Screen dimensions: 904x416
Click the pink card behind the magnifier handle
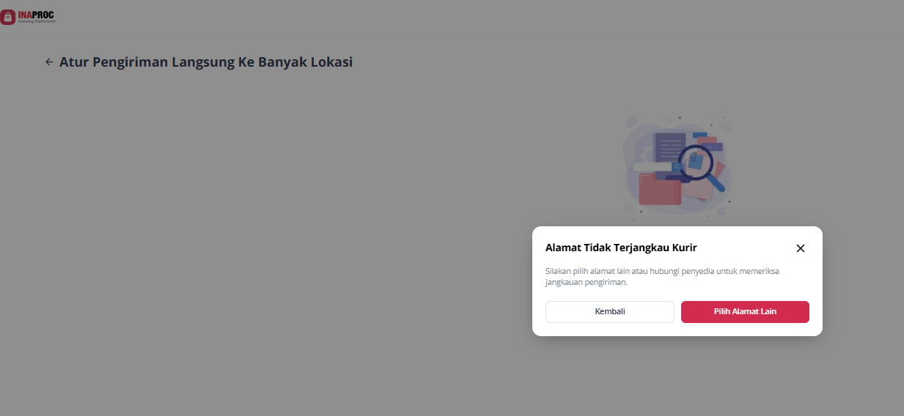pos(719,170)
